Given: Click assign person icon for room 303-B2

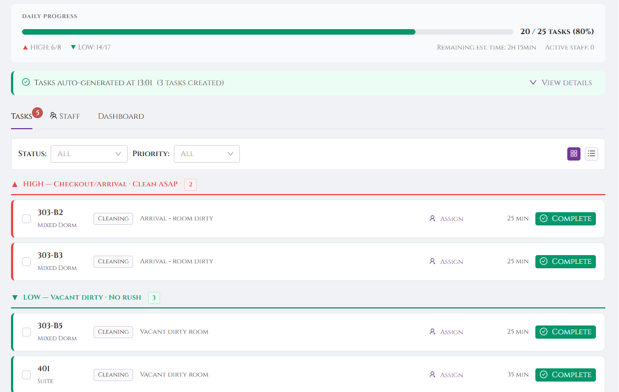Looking at the screenshot, I should pos(432,218).
